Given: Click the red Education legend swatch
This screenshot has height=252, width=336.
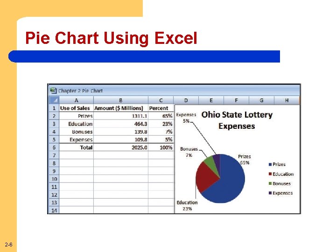Looking at the screenshot, I should coord(270,174).
